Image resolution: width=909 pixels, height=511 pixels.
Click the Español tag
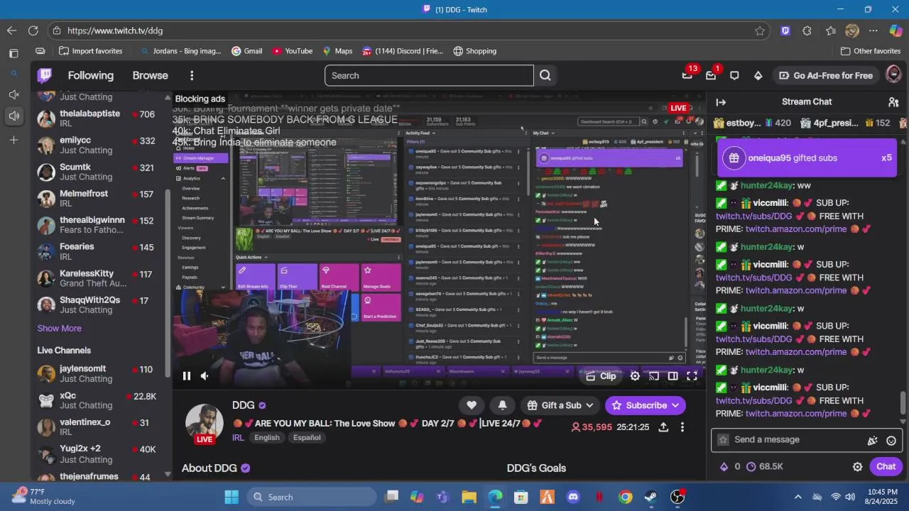(x=307, y=438)
